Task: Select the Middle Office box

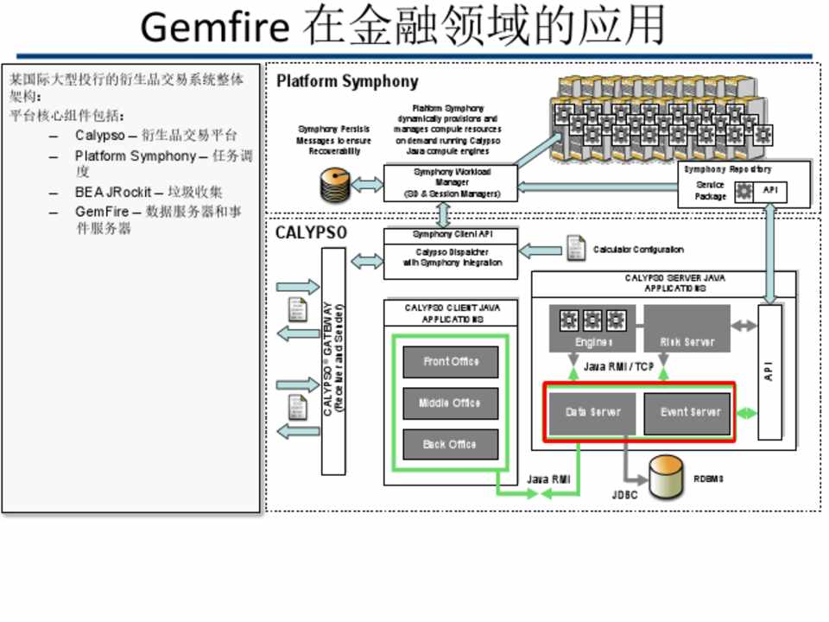Action: (x=451, y=403)
